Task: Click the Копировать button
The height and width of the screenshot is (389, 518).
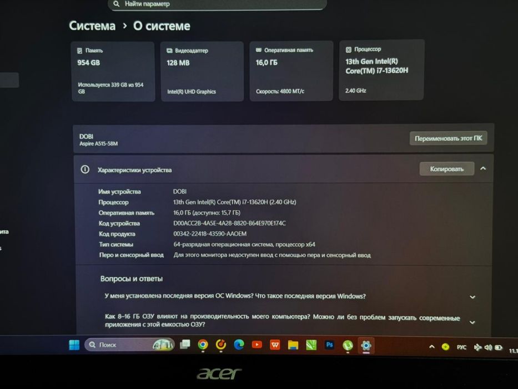Action: pos(446,169)
